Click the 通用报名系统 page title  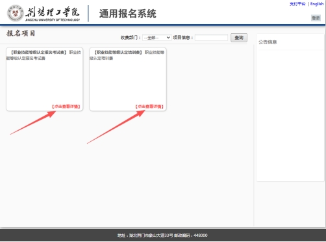coord(128,14)
